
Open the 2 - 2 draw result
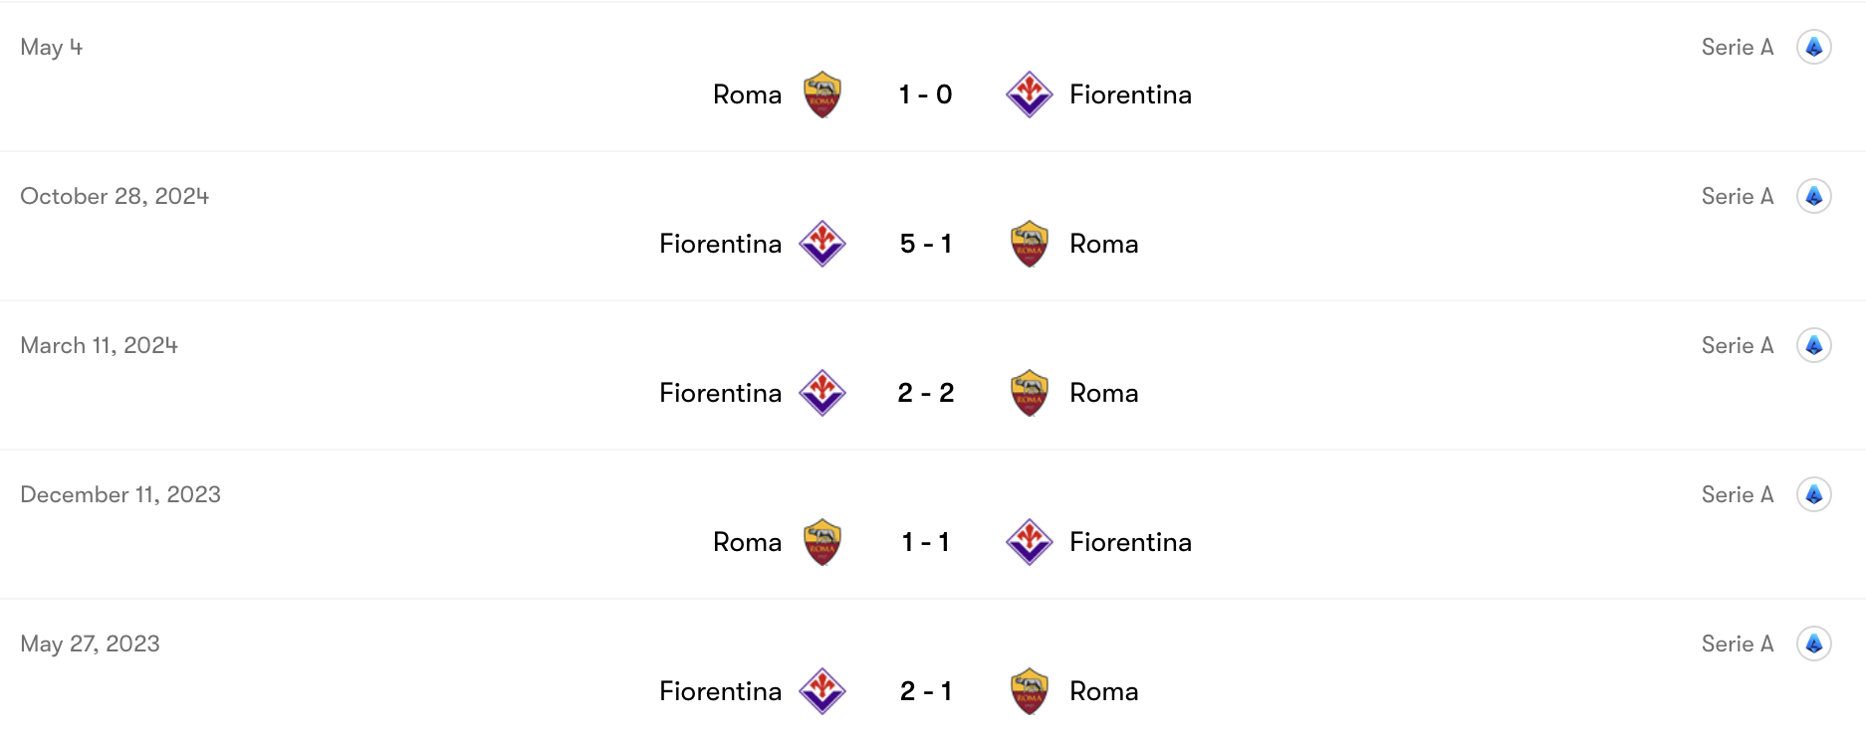coord(925,393)
